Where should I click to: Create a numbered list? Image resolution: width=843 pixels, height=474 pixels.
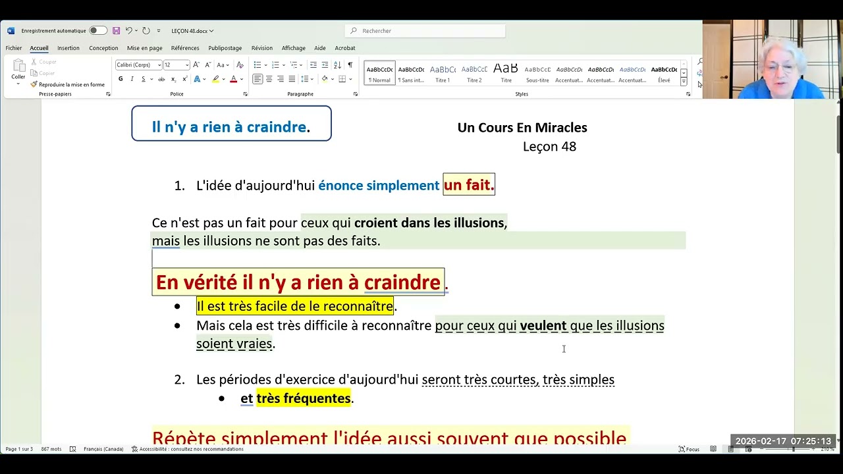tap(275, 65)
